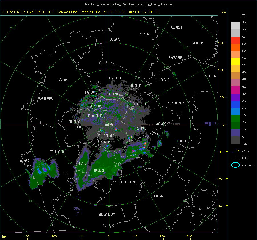Click the yellow 24SR arrow legend icon

pyautogui.click(x=235, y=151)
